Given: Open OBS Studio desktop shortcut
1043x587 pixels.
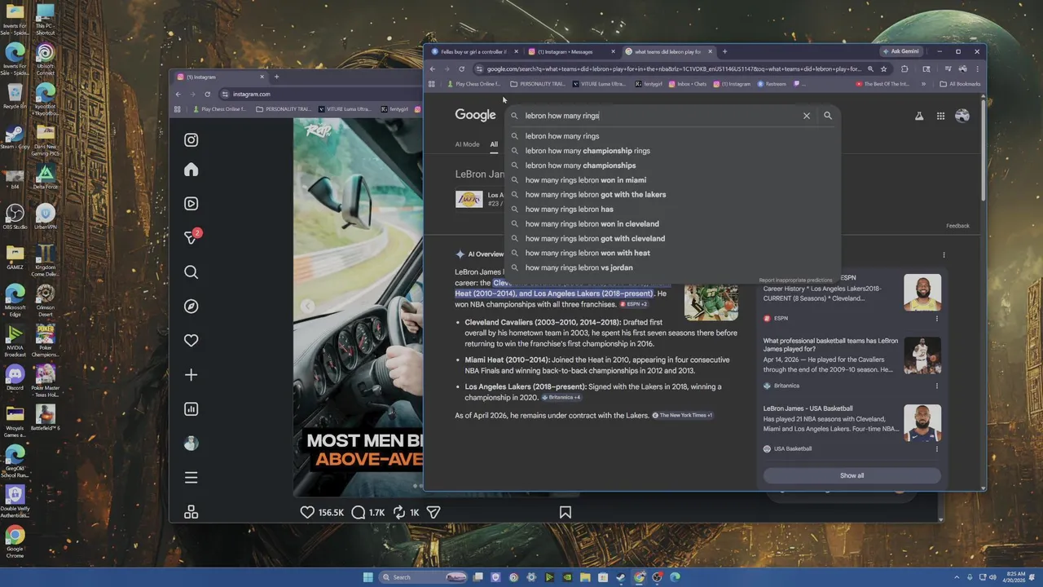Looking at the screenshot, I should [x=15, y=218].
